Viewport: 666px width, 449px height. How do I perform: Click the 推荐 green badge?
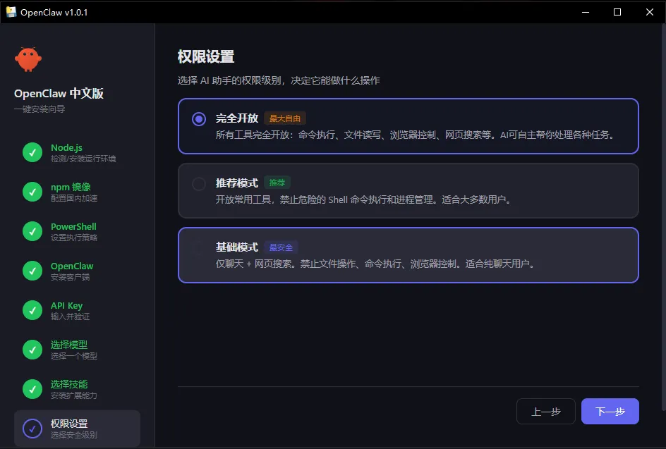pyautogui.click(x=277, y=183)
